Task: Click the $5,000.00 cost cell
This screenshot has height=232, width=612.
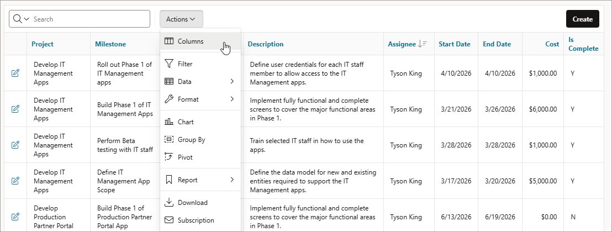Action: (543, 181)
